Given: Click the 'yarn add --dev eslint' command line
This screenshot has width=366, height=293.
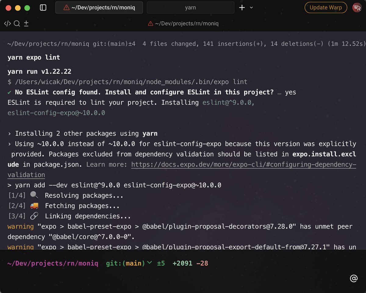Looking at the screenshot, I should [x=114, y=185].
